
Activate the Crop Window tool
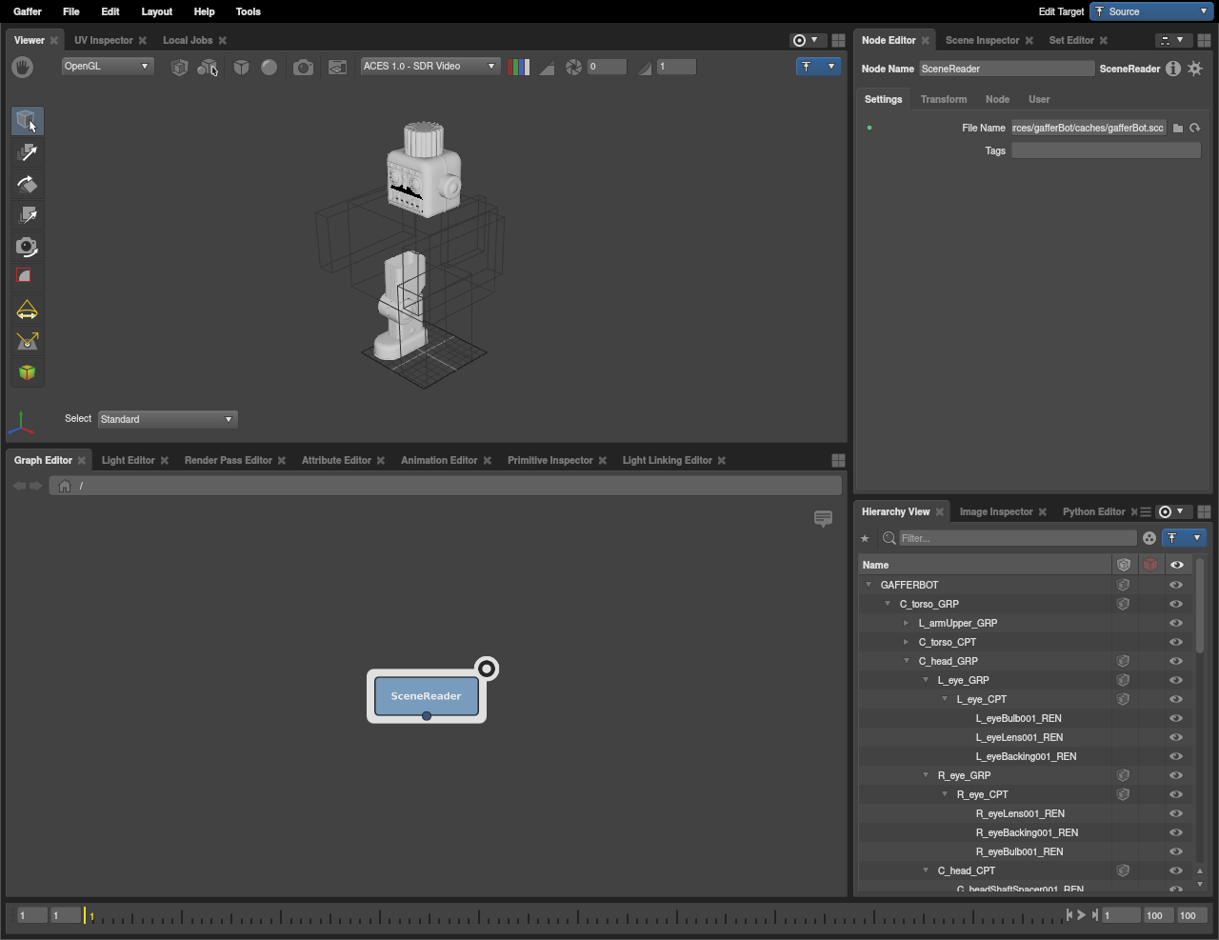click(x=27, y=277)
